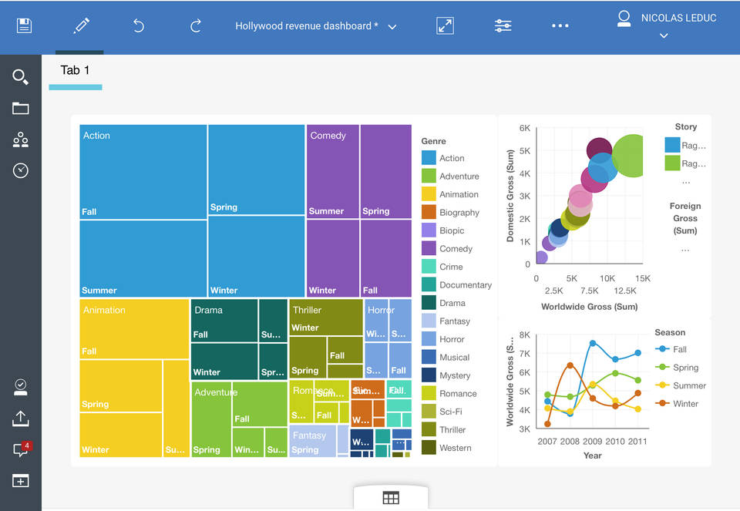The image size is (740, 511).
Task: Open the filters panel from the toolbar
Action: pyautogui.click(x=503, y=25)
